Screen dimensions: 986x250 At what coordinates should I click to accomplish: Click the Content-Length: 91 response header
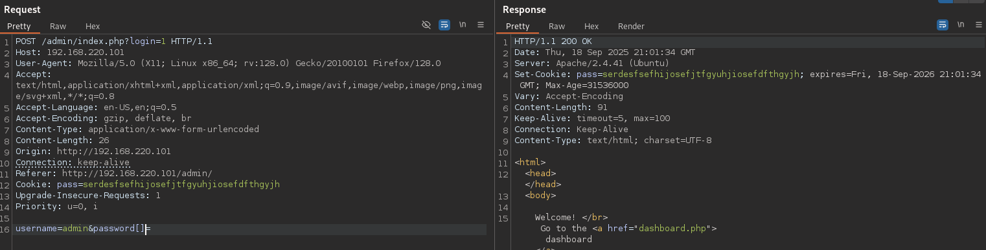(561, 108)
